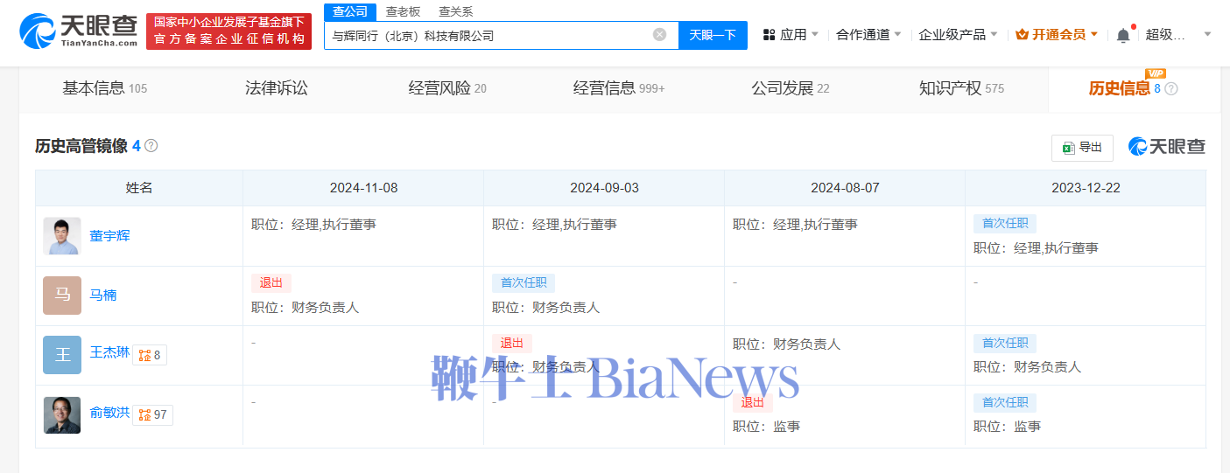Viewport: 1230px width, 473px height.
Task: Click the TianYanCha logo in the header
Action: pyautogui.click(x=79, y=31)
